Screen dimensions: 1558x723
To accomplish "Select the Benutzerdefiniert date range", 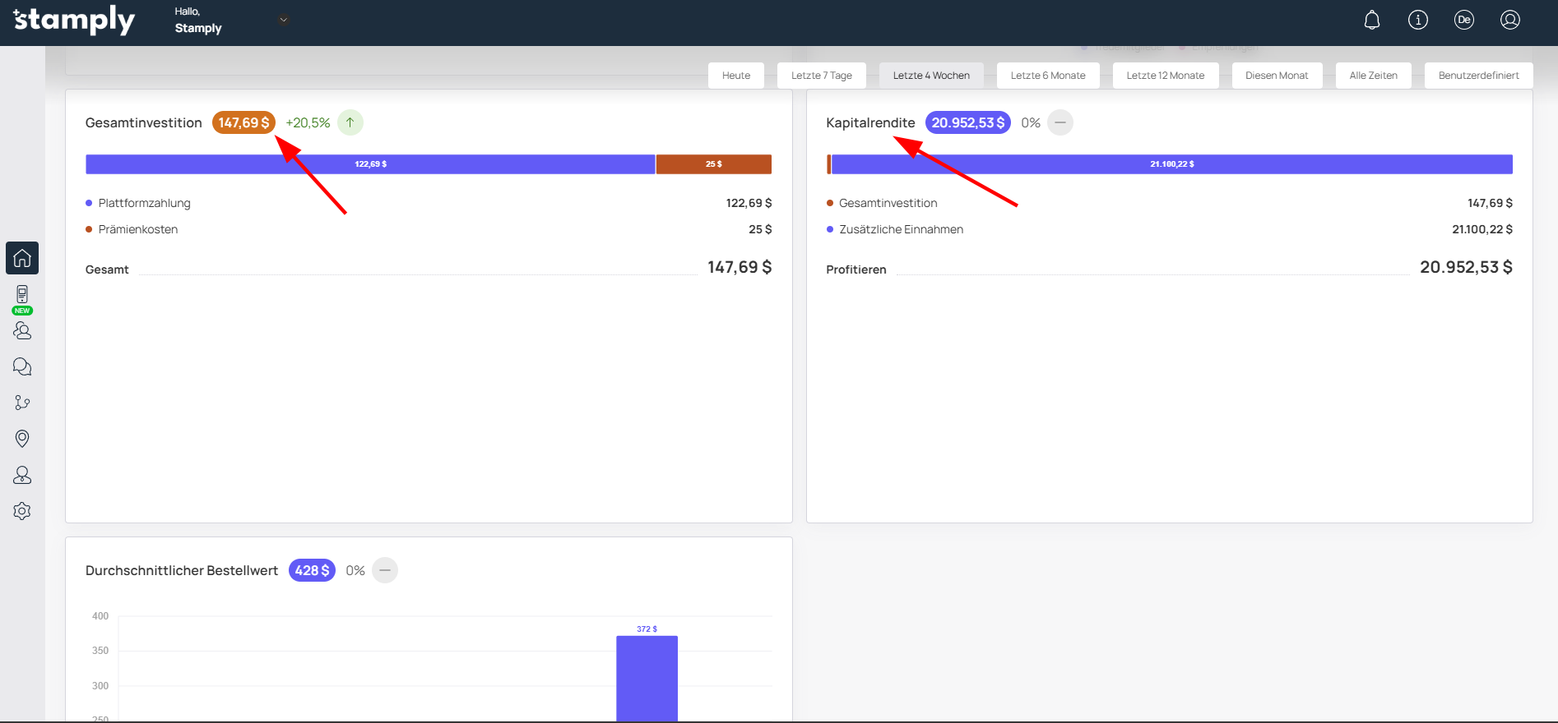I will (x=1478, y=76).
